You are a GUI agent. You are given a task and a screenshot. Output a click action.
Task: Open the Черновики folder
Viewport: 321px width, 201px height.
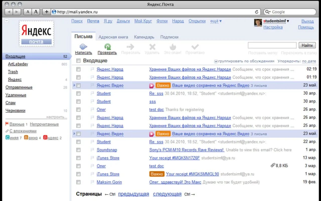[15, 111]
